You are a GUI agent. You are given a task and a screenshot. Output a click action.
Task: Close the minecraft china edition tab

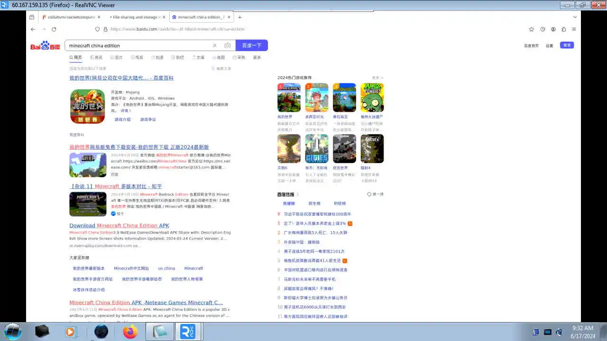click(x=229, y=17)
